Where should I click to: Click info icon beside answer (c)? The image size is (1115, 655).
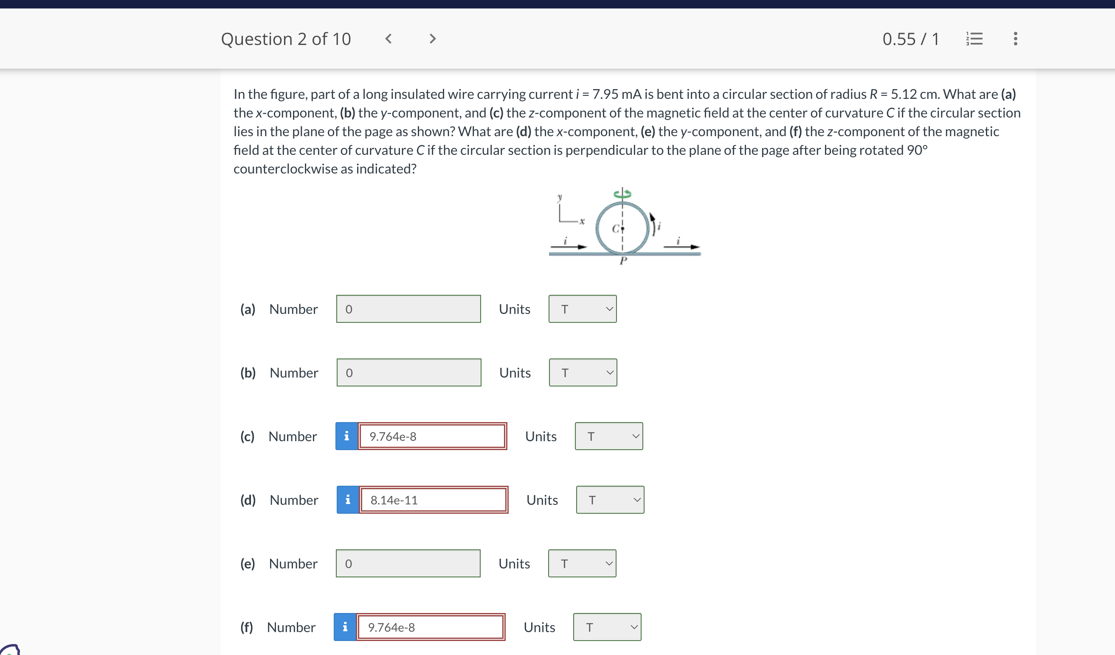tap(346, 436)
